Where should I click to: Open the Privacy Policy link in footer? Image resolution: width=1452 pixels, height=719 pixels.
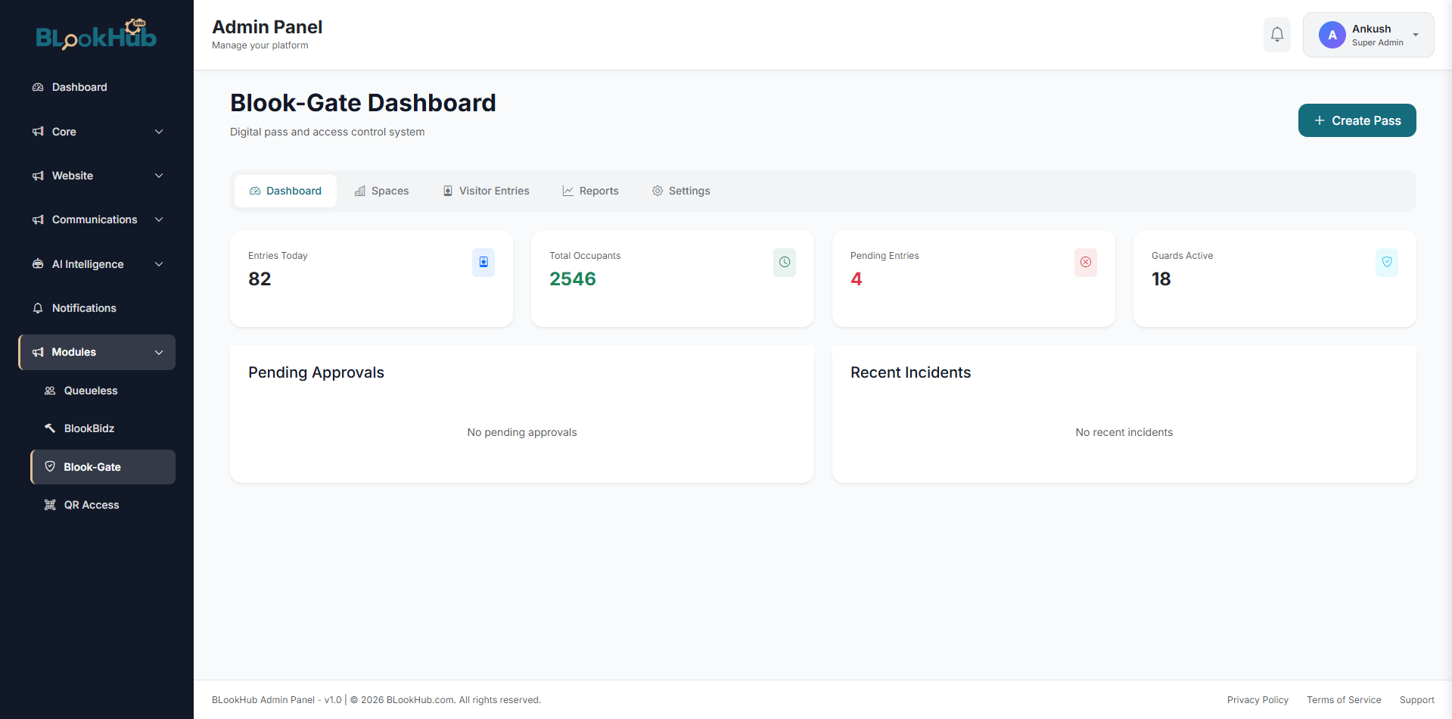[1258, 700]
